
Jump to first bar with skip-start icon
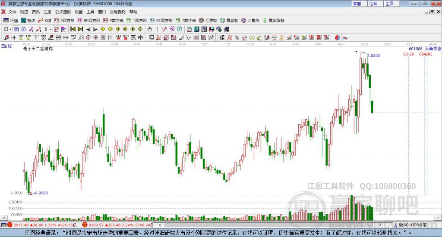[x=73, y=29]
